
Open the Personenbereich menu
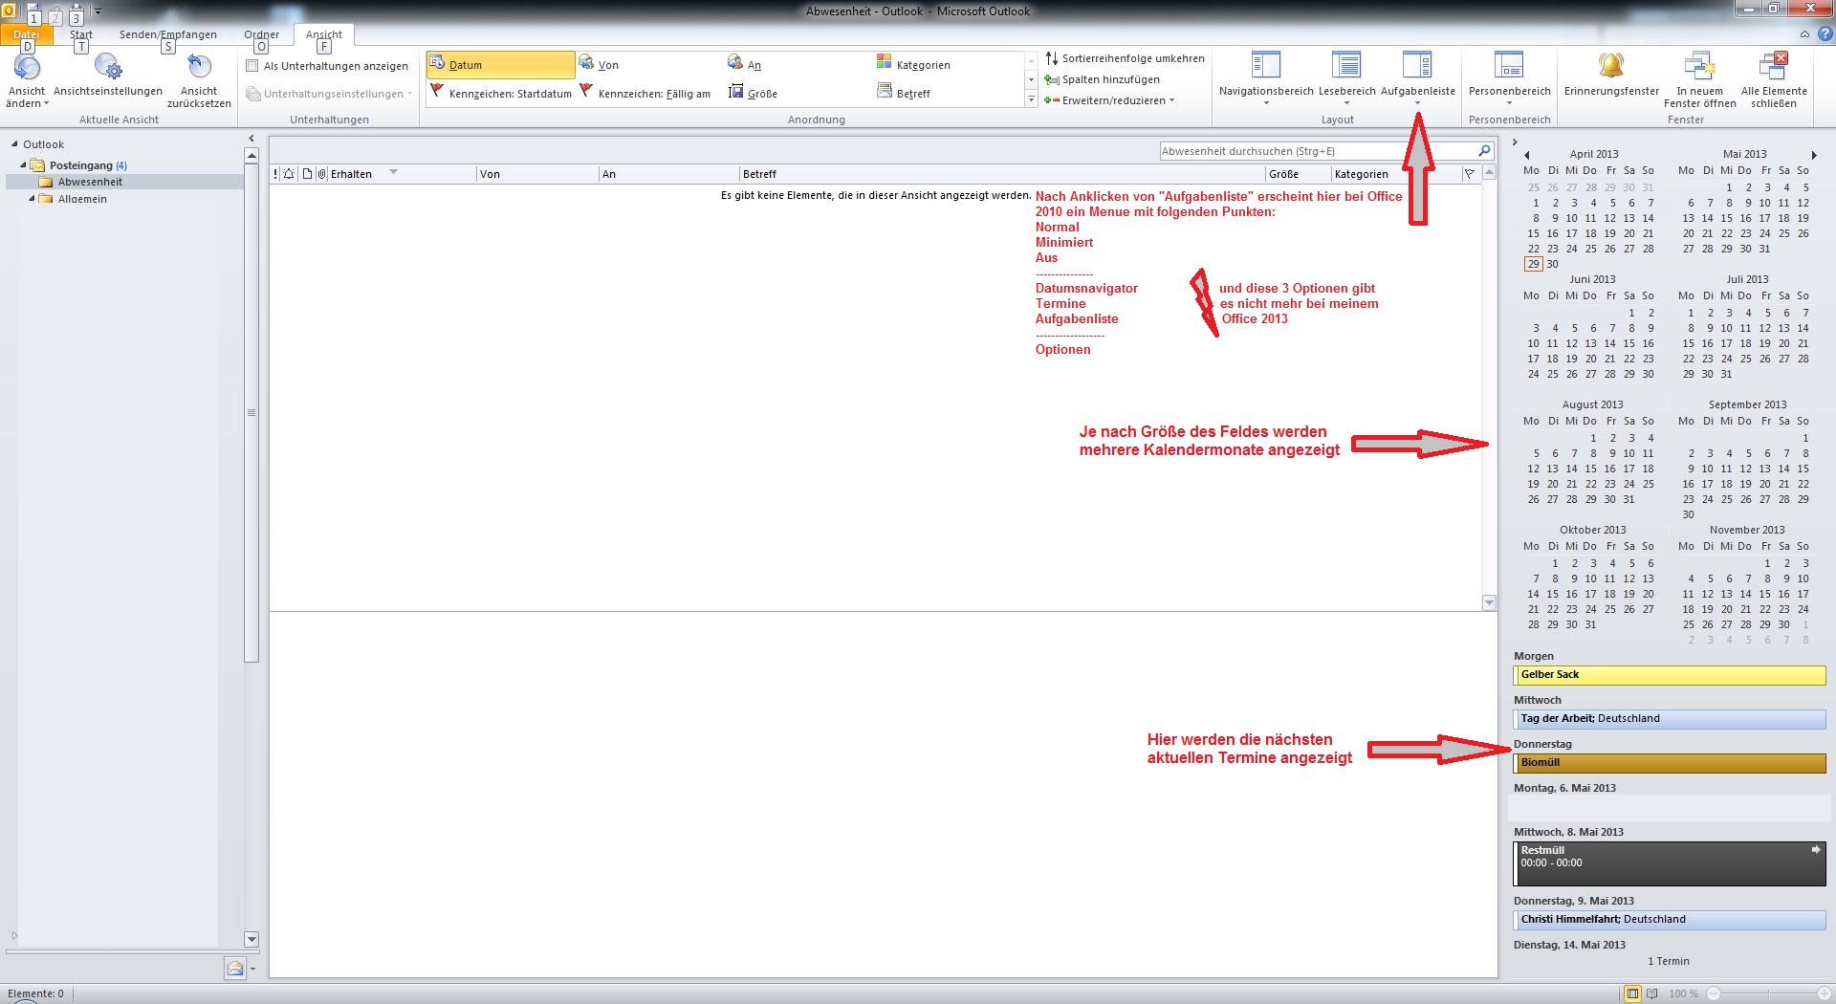[1509, 78]
